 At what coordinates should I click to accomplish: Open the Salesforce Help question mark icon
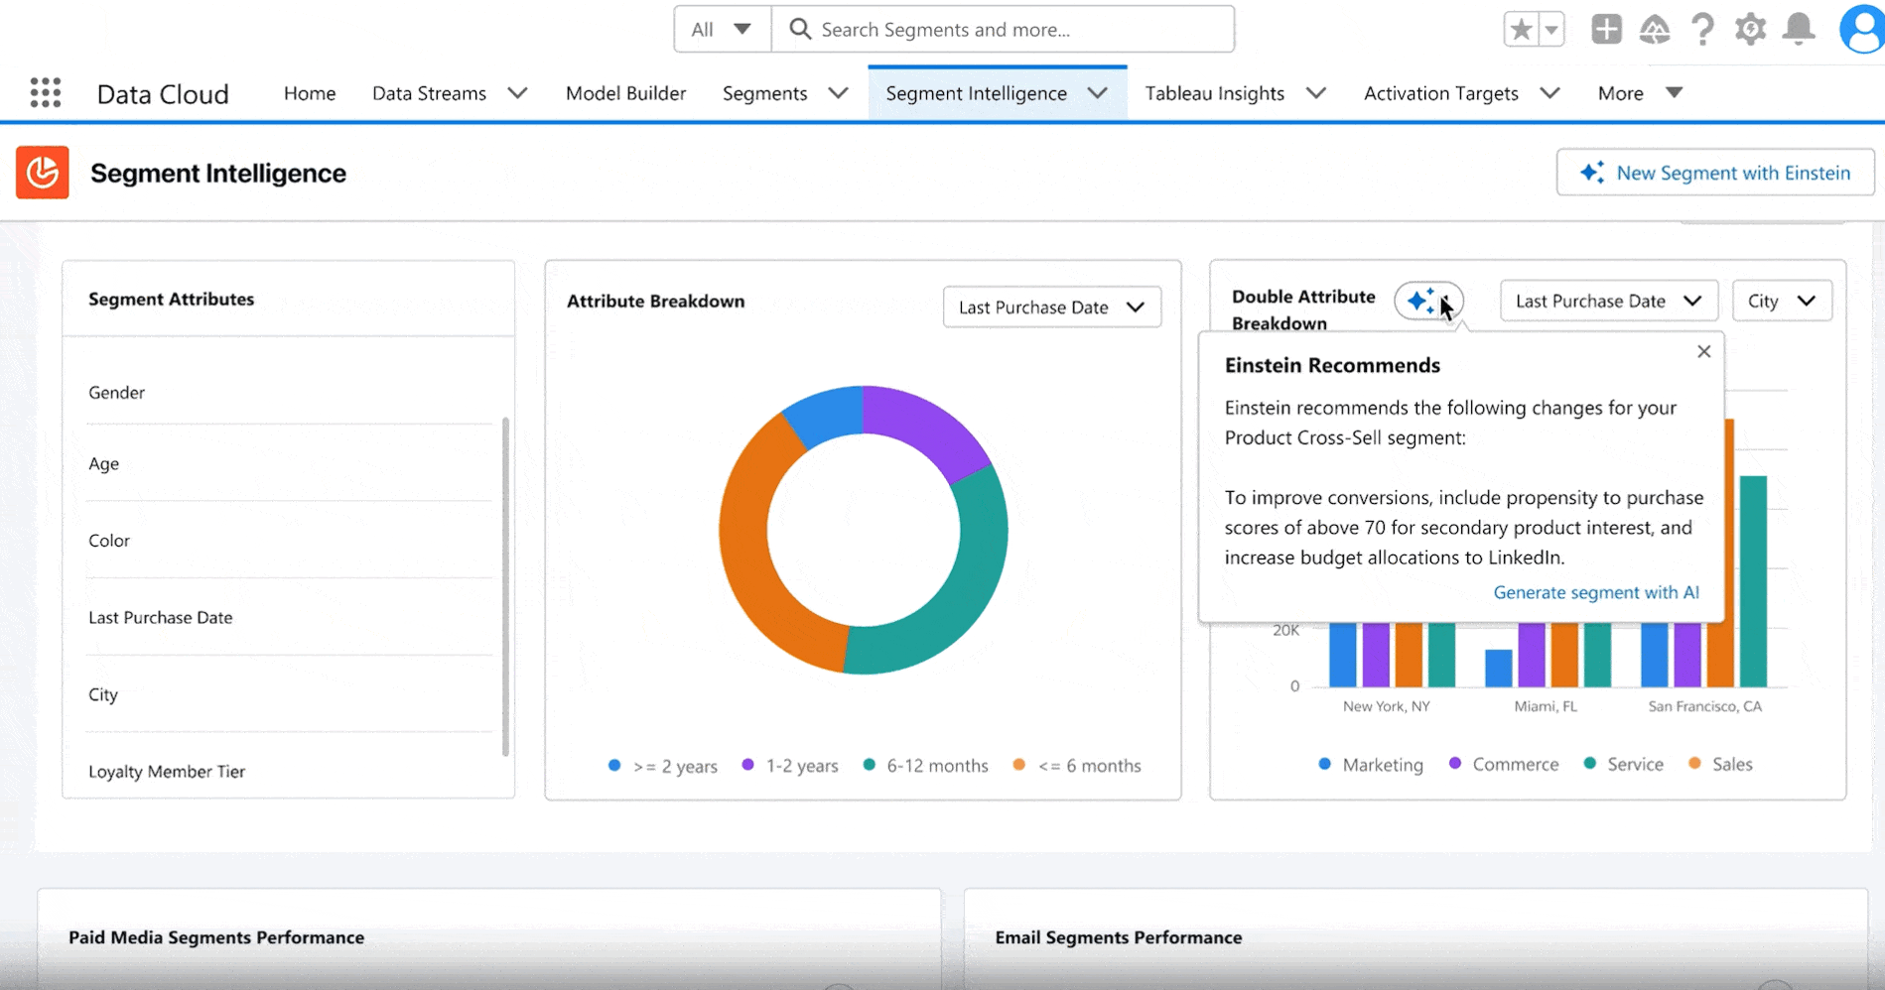coord(1702,30)
